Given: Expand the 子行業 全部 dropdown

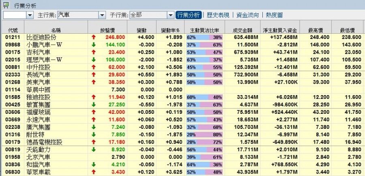Looking at the screenshot, I should coord(171,15).
